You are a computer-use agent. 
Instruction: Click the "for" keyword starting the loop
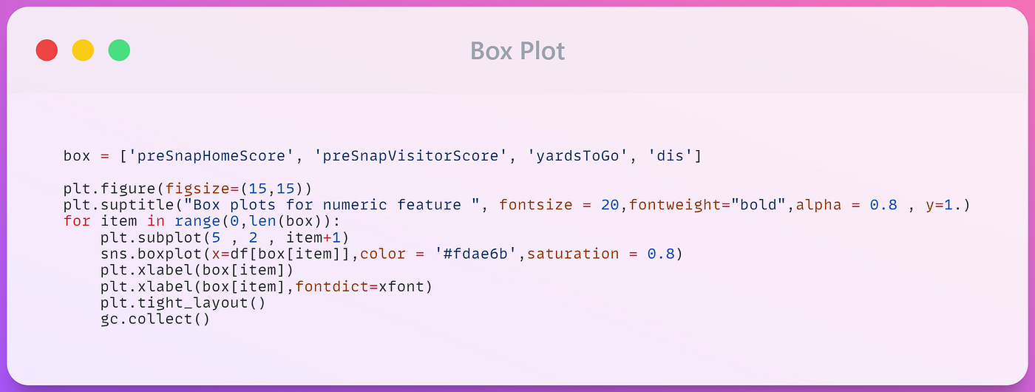coord(77,221)
